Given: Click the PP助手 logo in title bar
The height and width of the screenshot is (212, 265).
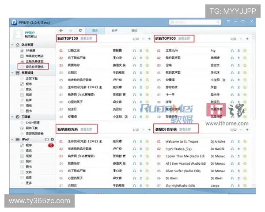Looking at the screenshot, I should [x=14, y=23].
